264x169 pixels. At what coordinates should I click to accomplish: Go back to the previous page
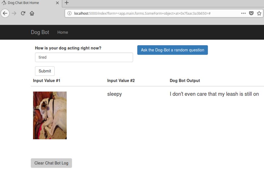[5, 13]
